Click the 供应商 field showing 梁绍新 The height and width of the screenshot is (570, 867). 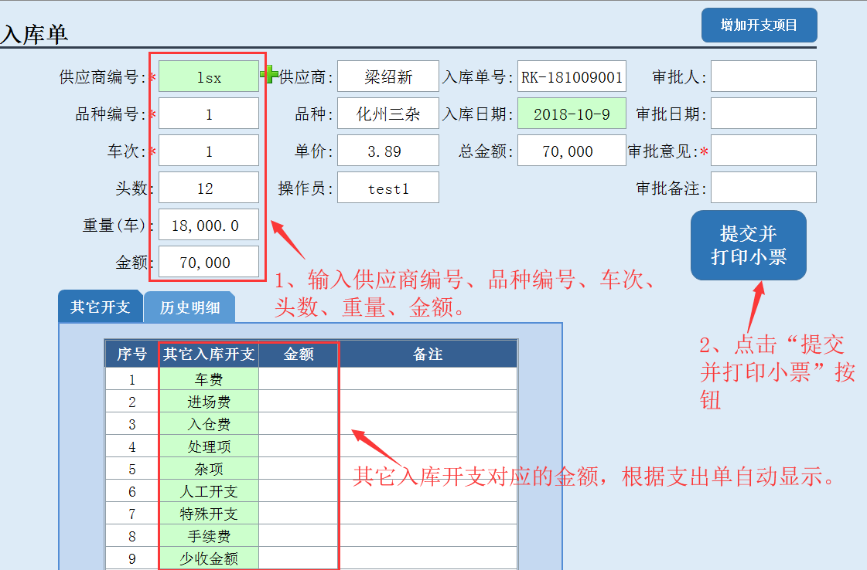[x=388, y=76]
